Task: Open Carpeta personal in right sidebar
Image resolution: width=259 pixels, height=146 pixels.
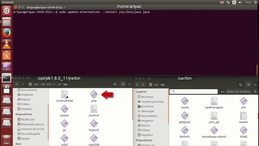Action: click(150, 102)
